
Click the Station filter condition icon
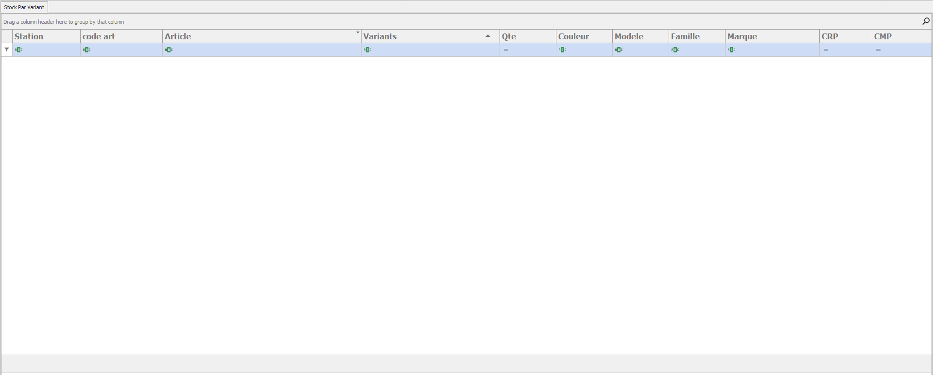coord(18,49)
